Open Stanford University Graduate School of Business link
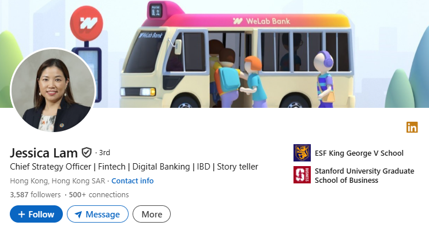Viewport: 429px width, 233px height. point(364,175)
